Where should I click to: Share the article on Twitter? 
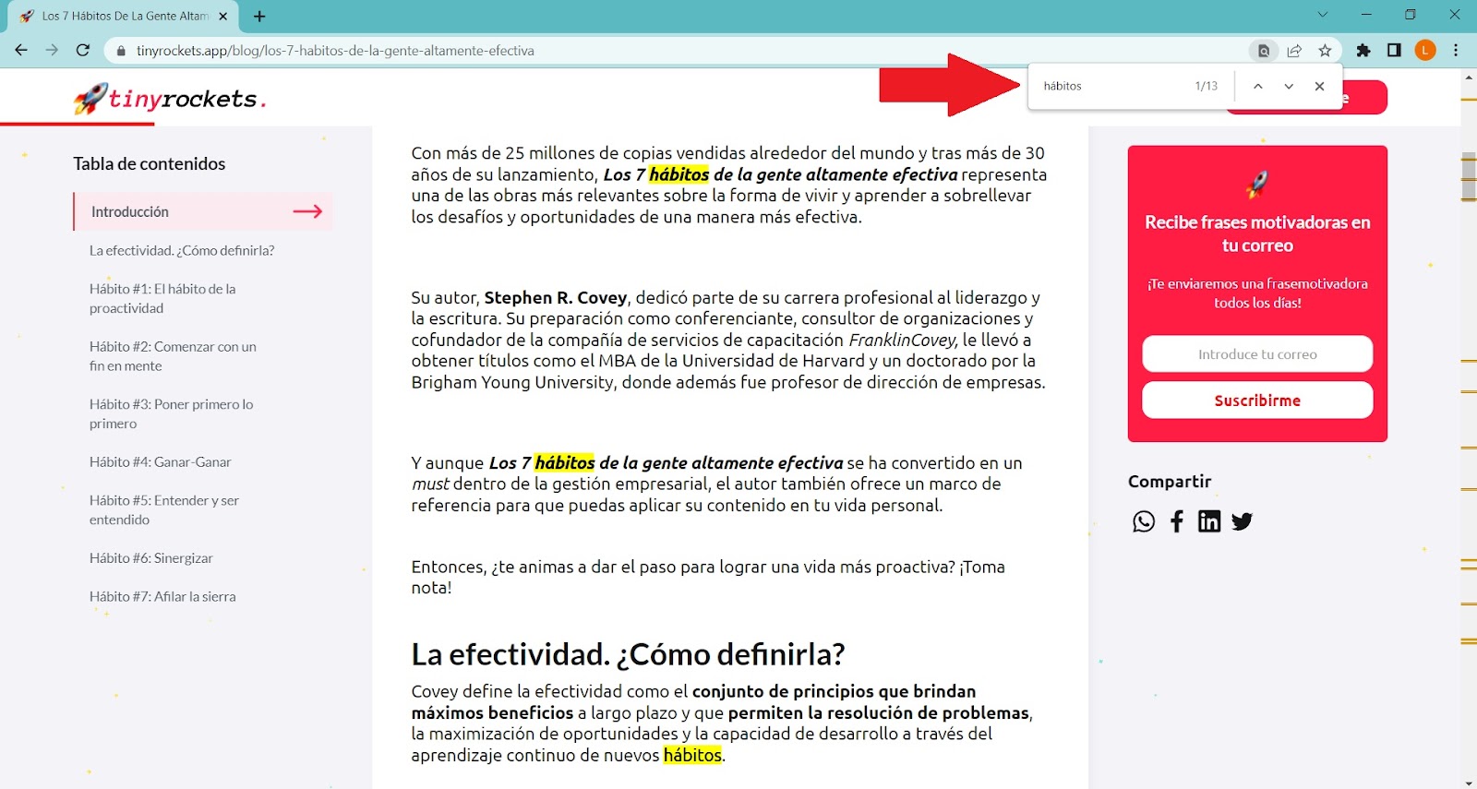1243,521
